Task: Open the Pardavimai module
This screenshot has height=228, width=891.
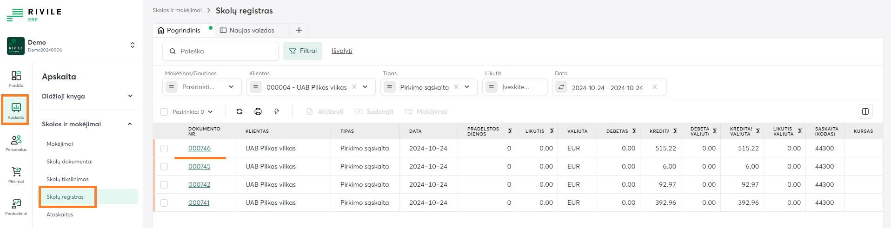Action: pos(16,207)
